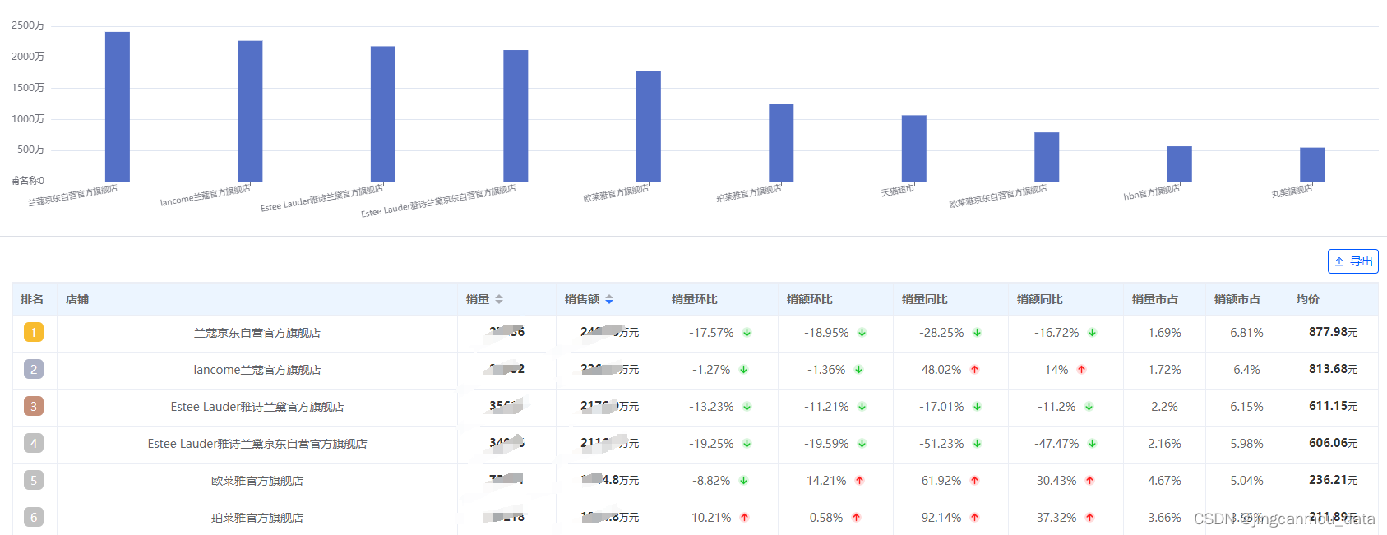Viewport: 1387px width, 535px height.
Task: Click down arrow beside -18.95% 销额环比
Action: 862,333
